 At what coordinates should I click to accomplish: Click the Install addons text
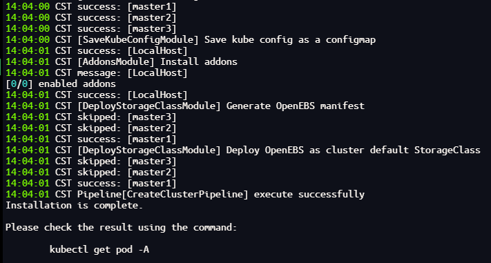point(199,61)
